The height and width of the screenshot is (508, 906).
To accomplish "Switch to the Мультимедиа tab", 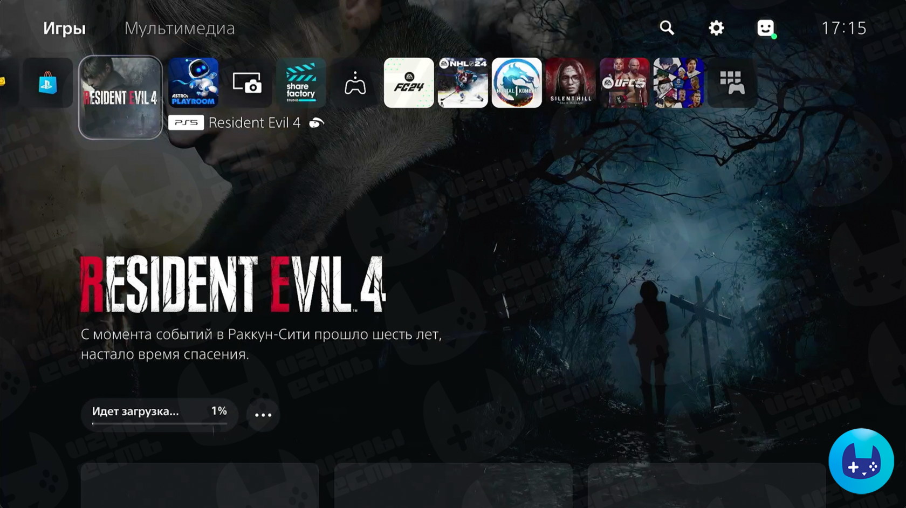I will pos(180,29).
